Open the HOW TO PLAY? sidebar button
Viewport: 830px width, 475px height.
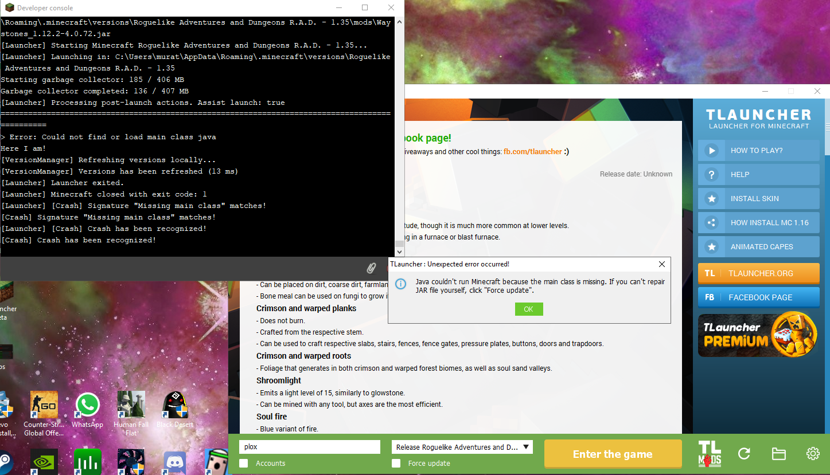point(758,151)
